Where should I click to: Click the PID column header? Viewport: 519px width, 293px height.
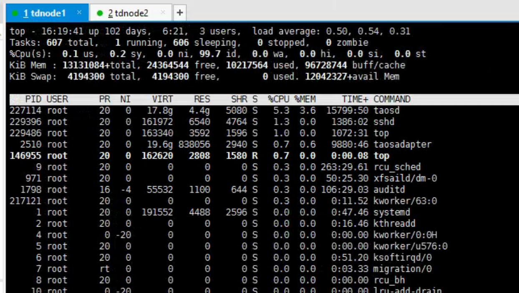pyautogui.click(x=33, y=99)
